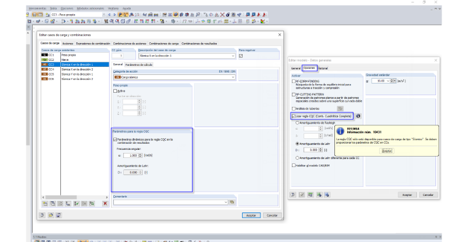468x242 pixels.
Task: Click Aceptar in Datos generales dialog
Action: click(407, 195)
